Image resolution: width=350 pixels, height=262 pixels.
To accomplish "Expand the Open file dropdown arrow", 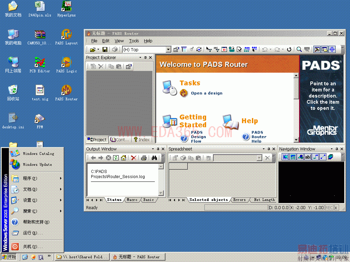I will [x=98, y=49].
